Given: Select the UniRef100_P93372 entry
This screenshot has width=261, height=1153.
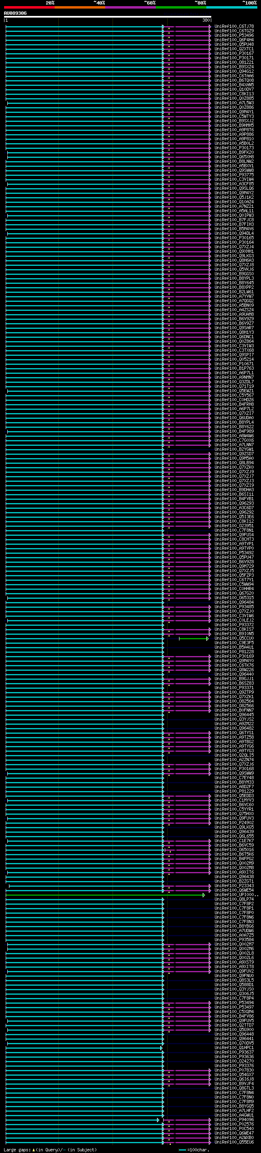Looking at the screenshot, I should (234, 625).
